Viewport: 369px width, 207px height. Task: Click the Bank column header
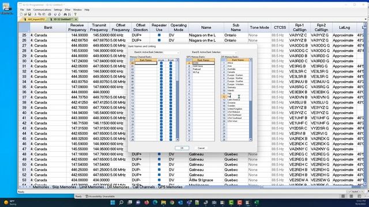(48, 28)
